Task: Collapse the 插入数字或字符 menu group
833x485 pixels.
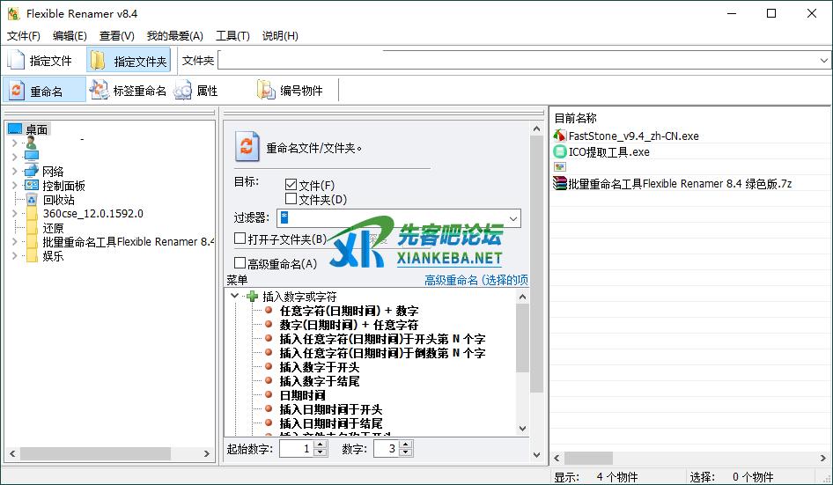Action: point(235,297)
